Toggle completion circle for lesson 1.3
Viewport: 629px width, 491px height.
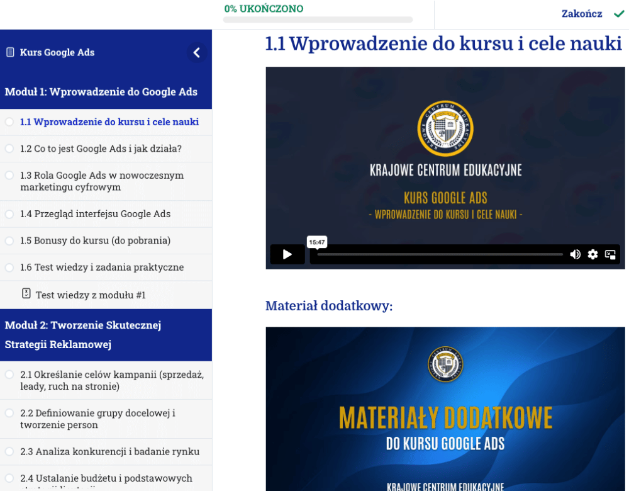pyautogui.click(x=9, y=176)
